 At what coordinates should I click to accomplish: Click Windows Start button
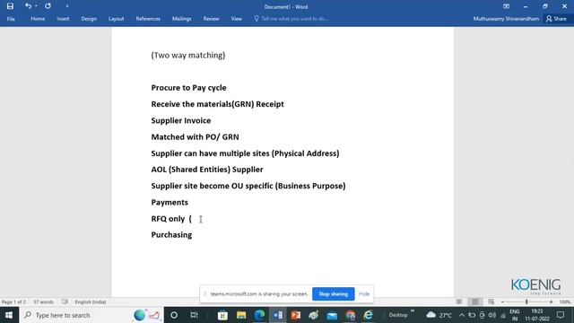tap(9, 315)
